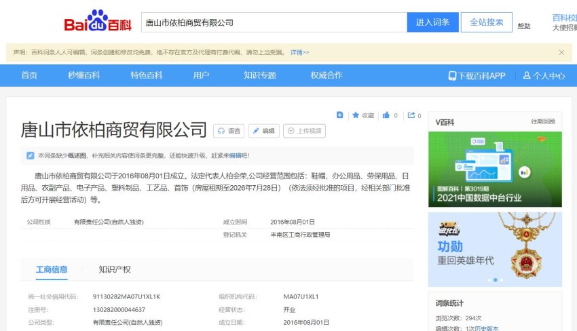Open 知识专题 menu item
The image size is (577, 331).
(x=260, y=75)
